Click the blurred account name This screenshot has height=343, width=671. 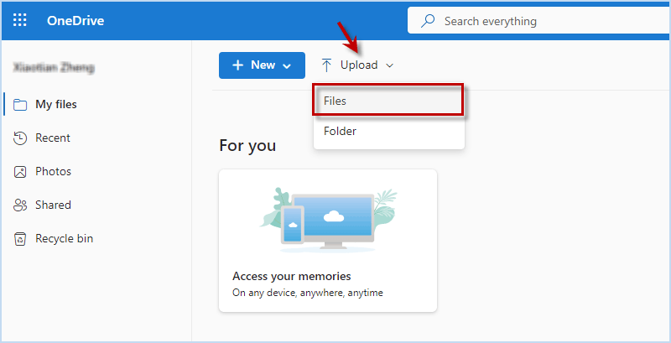[54, 67]
